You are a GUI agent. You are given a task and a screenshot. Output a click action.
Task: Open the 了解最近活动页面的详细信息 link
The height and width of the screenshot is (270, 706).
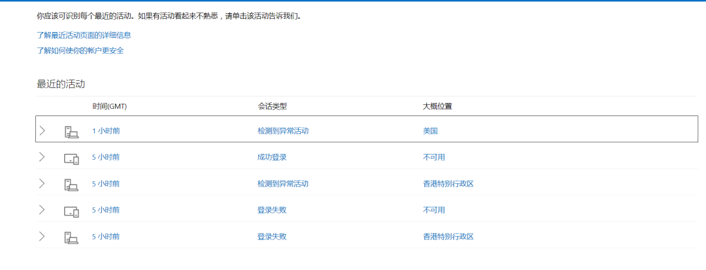click(80, 35)
